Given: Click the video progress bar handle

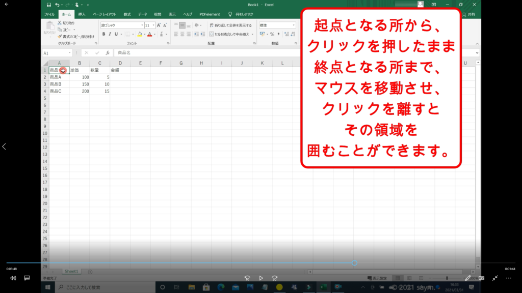Looking at the screenshot, I should tap(354, 263).
